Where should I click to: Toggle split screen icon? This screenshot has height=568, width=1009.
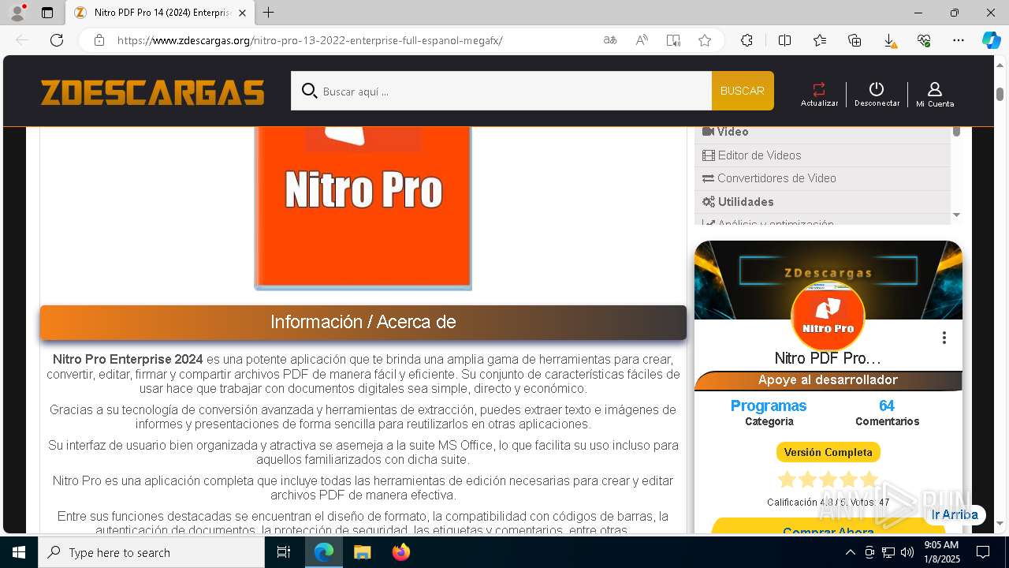(784, 40)
